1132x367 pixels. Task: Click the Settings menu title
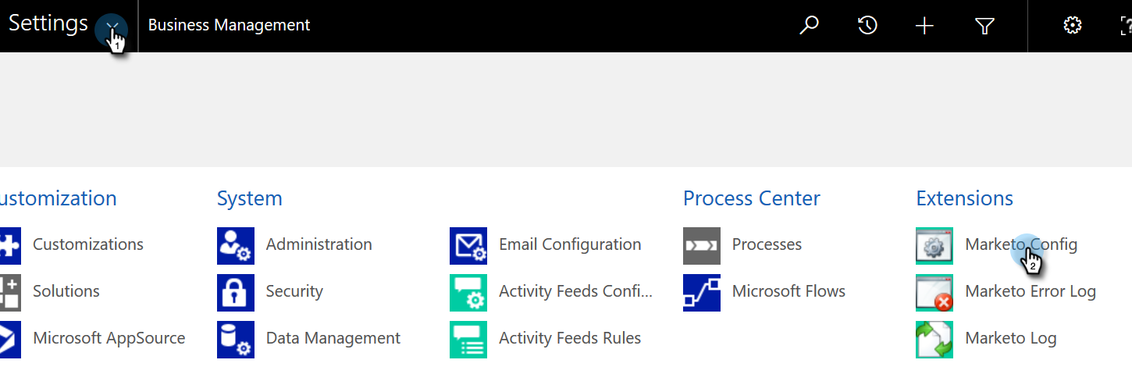pos(48,23)
